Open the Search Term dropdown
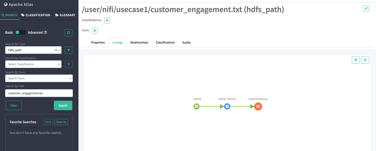 (39, 79)
